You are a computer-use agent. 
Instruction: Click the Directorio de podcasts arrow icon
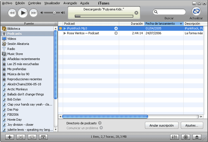coord(100,123)
